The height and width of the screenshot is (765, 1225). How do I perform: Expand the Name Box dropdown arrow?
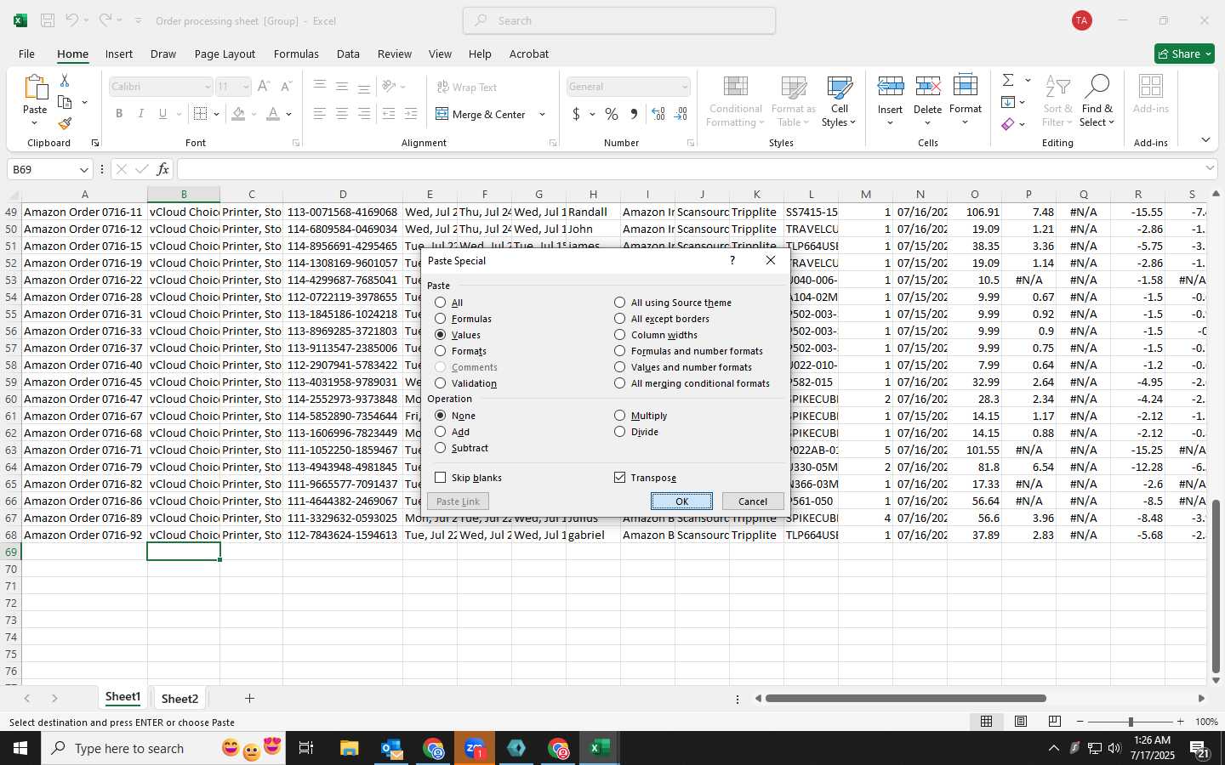click(x=83, y=169)
